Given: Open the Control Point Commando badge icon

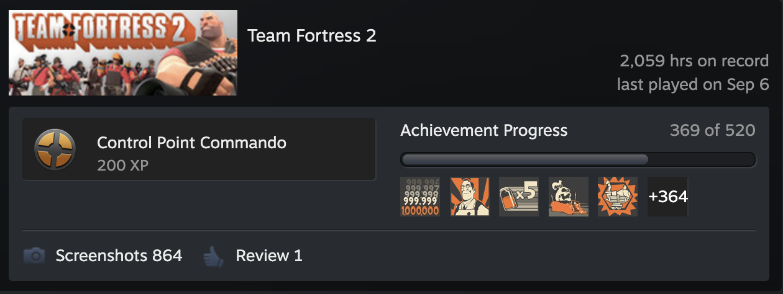Looking at the screenshot, I should pos(55,149).
